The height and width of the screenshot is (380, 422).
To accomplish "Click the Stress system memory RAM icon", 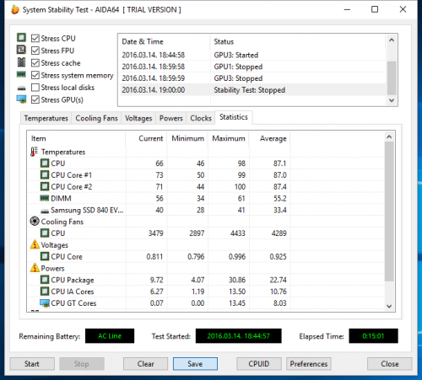I will 21,74.
